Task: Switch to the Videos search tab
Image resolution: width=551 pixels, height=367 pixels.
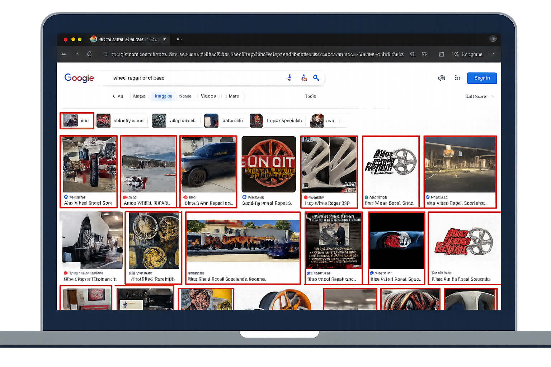Action: click(x=208, y=96)
